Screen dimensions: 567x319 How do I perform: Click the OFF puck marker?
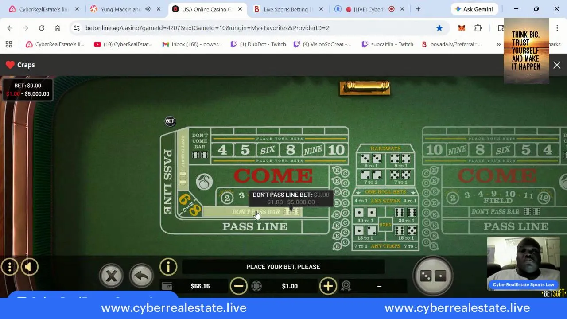(x=170, y=121)
